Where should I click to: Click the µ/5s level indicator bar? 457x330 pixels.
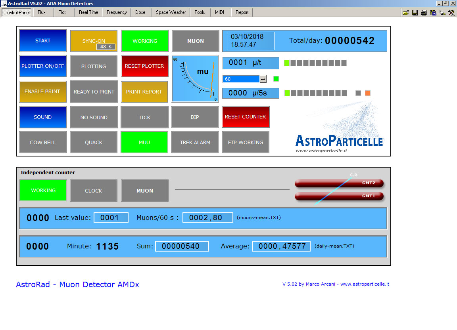pyautogui.click(x=315, y=93)
